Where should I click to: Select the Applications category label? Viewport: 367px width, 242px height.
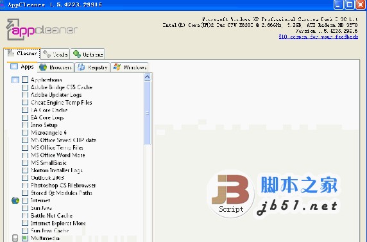coord(46,80)
